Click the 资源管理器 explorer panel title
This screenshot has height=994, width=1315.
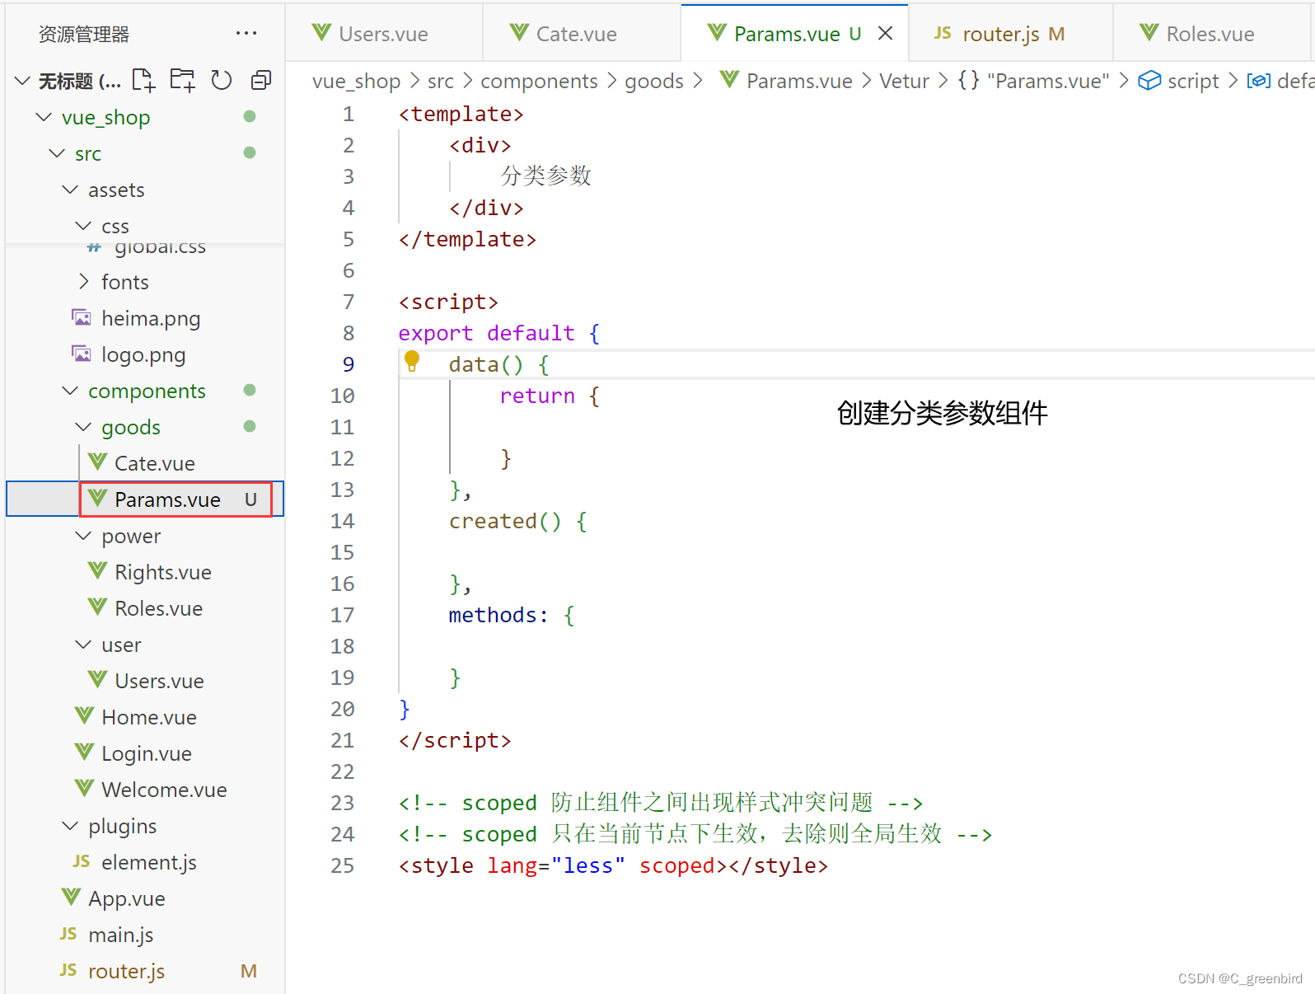point(84,34)
